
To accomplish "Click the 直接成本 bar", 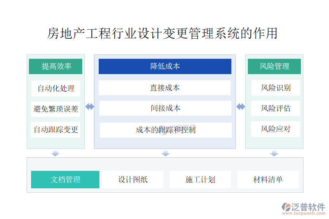I will click(x=164, y=88).
